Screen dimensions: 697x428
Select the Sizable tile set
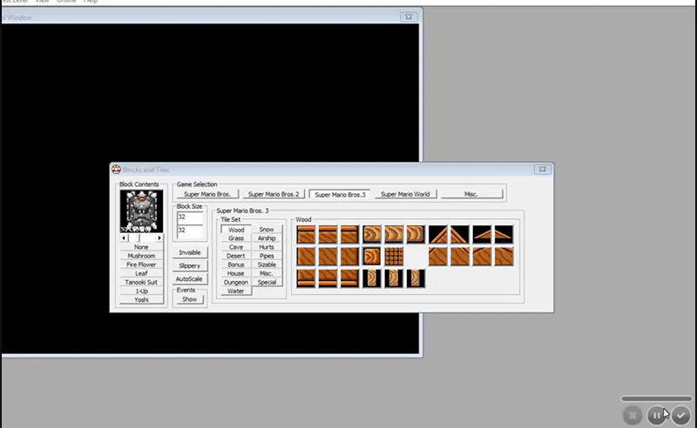coord(267,264)
